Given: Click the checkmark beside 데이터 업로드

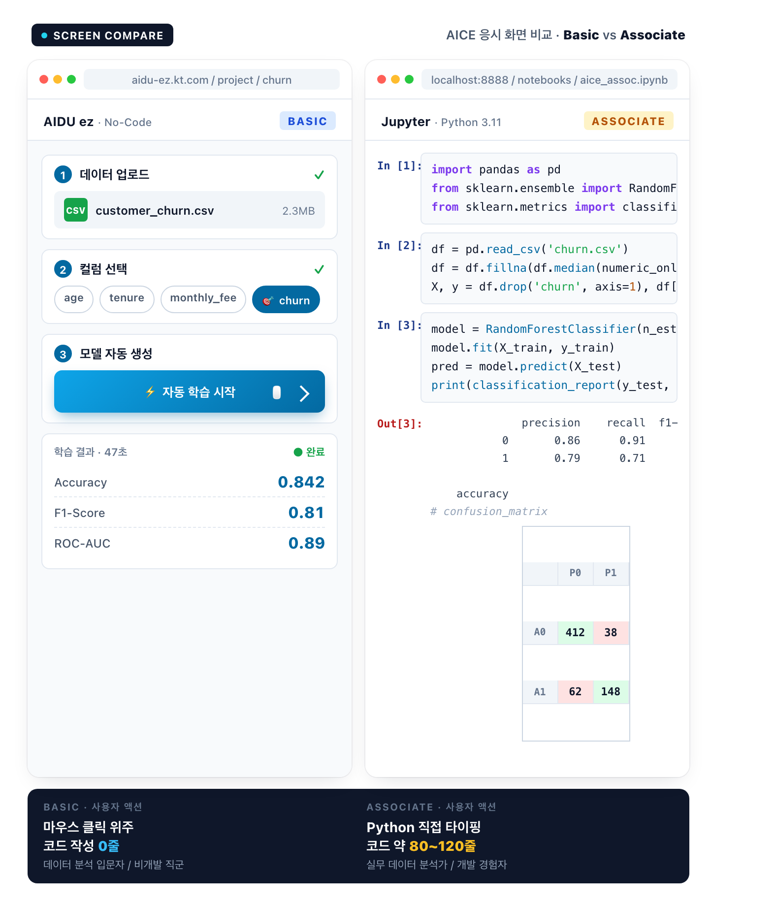Looking at the screenshot, I should pos(319,175).
